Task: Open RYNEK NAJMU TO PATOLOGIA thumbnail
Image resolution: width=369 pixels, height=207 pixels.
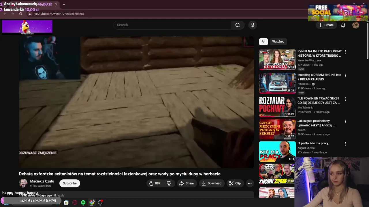Action: coord(277,60)
